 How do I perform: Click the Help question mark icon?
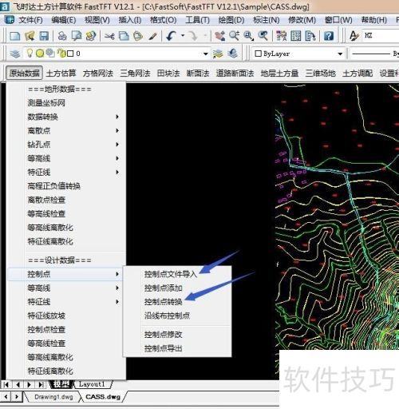tap(329, 36)
